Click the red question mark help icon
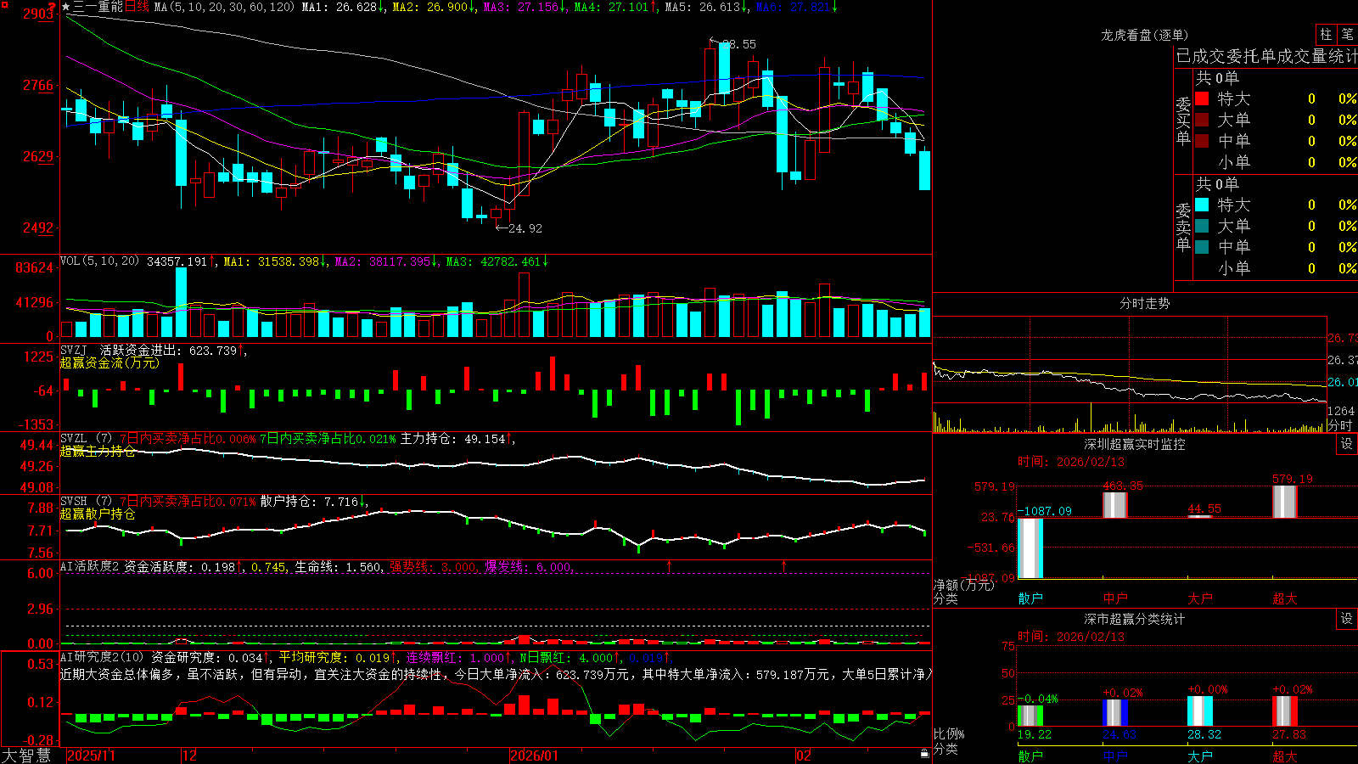This screenshot has width=1358, height=764. [52, 7]
